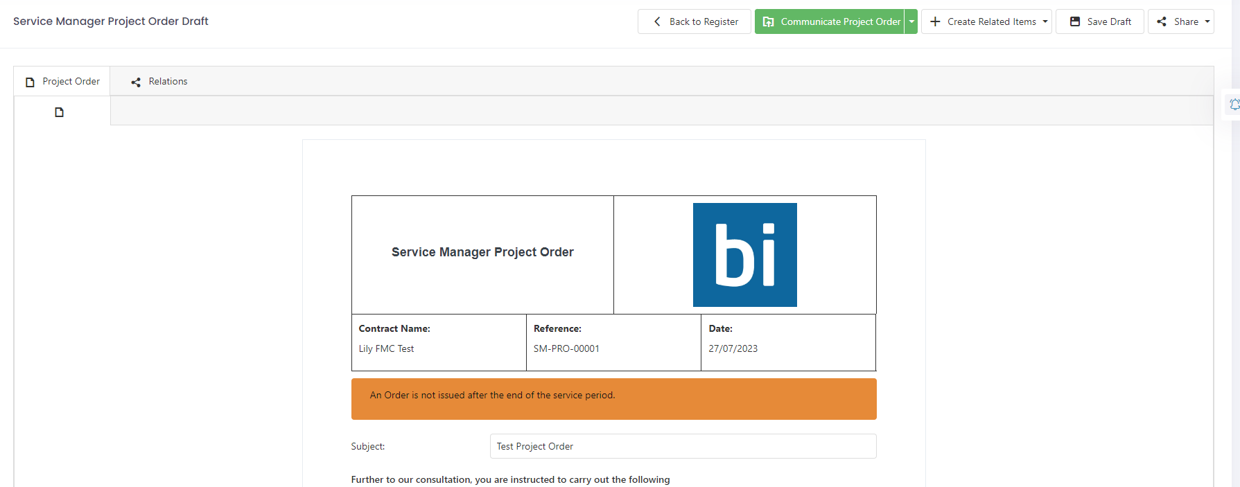Screen dimensions: 1240x487
Task: Click the orange service period warning banner
Action: coord(614,399)
